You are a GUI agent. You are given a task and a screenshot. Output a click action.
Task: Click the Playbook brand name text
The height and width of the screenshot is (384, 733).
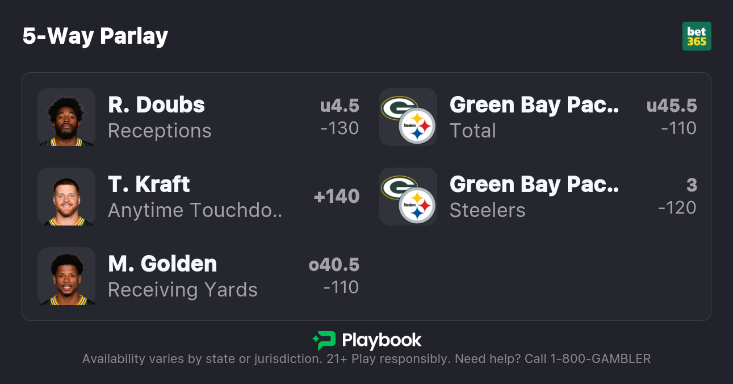coord(382,340)
